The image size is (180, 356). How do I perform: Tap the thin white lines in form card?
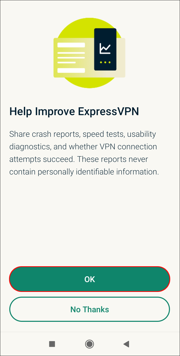click(x=71, y=58)
